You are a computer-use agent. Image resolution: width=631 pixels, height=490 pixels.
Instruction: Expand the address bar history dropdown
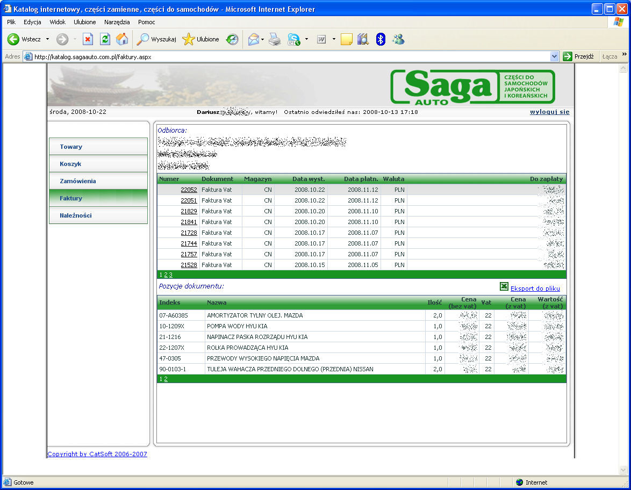[554, 57]
